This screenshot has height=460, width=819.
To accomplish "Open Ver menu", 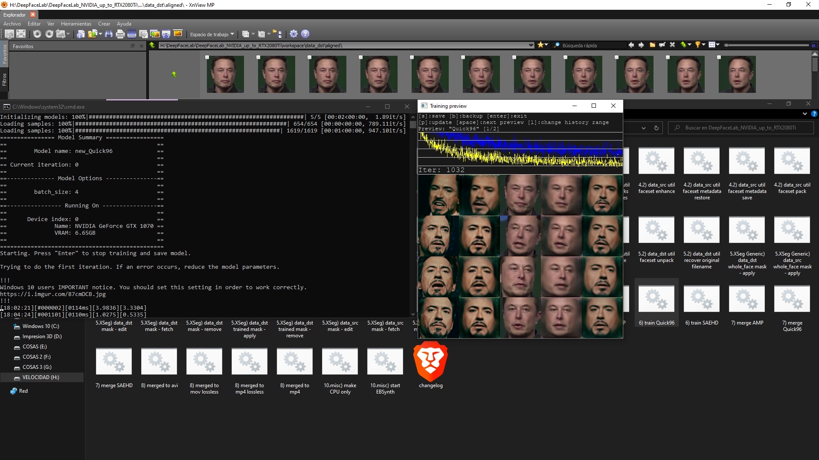I will [x=51, y=24].
